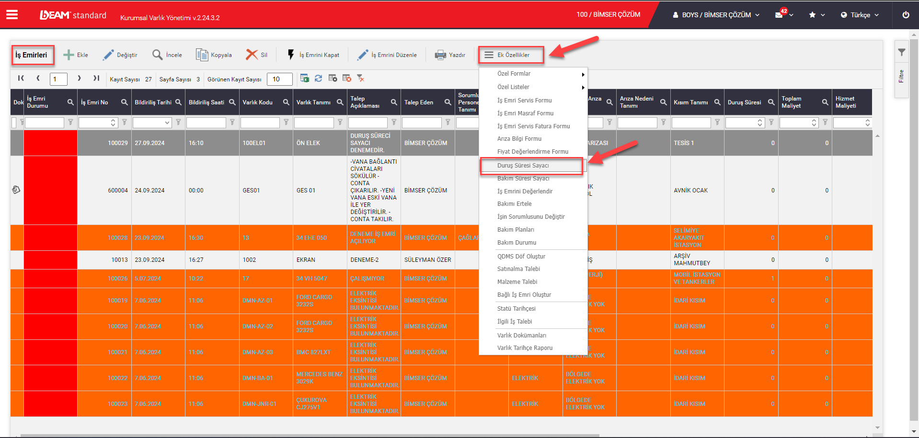Choose Bağlı İş Emri Oluştur
Screen dimensions: 919x438
coord(524,295)
